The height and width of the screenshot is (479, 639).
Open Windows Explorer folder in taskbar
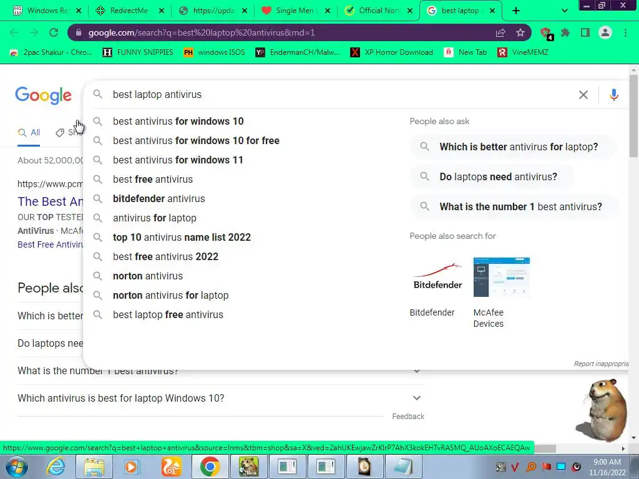[x=94, y=467]
